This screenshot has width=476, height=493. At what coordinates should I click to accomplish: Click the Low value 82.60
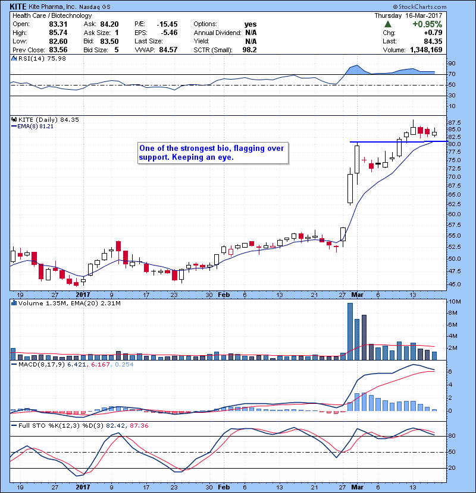58,42
